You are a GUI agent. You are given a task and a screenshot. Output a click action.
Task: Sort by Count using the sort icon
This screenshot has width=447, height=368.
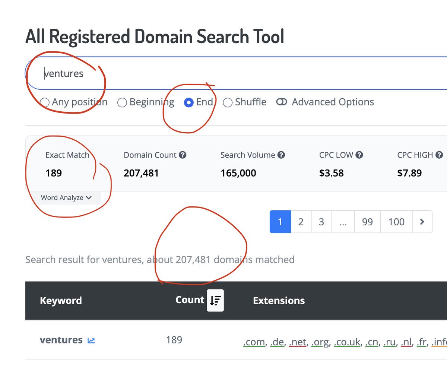pyautogui.click(x=215, y=300)
